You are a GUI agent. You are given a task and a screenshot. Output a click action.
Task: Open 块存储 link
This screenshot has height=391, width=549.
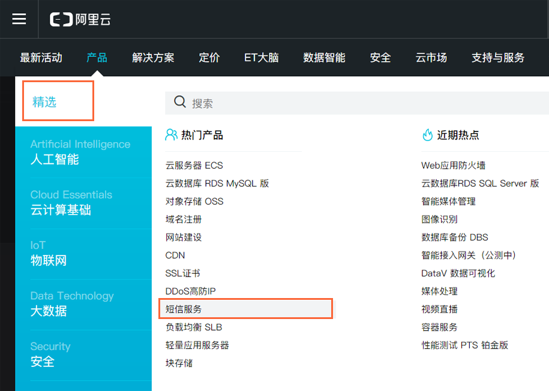179,363
